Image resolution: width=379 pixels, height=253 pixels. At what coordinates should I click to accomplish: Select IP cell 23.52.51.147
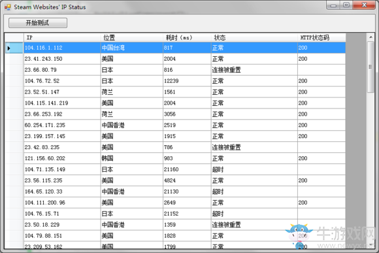[62, 92]
